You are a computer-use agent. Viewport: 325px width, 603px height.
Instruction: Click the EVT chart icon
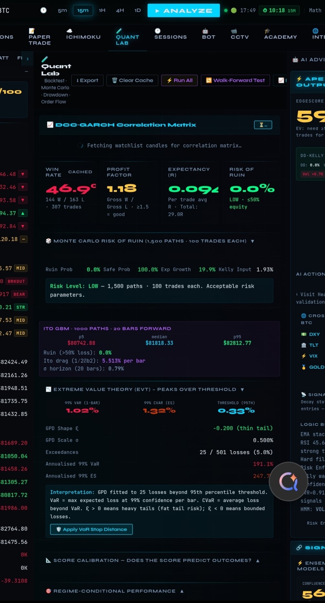click(49, 389)
